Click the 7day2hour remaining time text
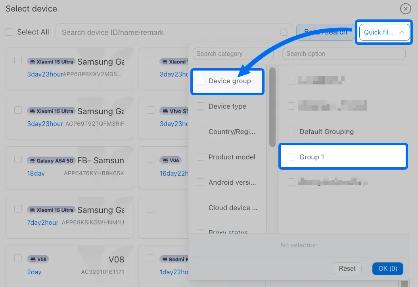418x287 pixels. (x=43, y=222)
